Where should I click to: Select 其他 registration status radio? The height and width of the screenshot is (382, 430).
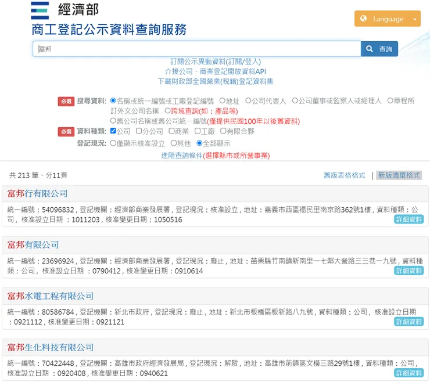(x=174, y=143)
